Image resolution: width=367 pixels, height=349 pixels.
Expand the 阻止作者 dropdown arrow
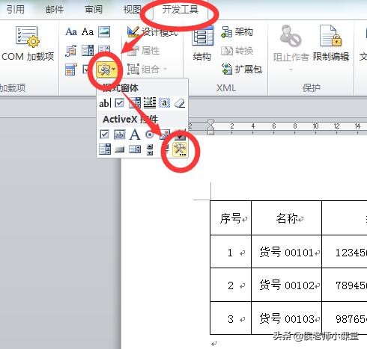291,70
